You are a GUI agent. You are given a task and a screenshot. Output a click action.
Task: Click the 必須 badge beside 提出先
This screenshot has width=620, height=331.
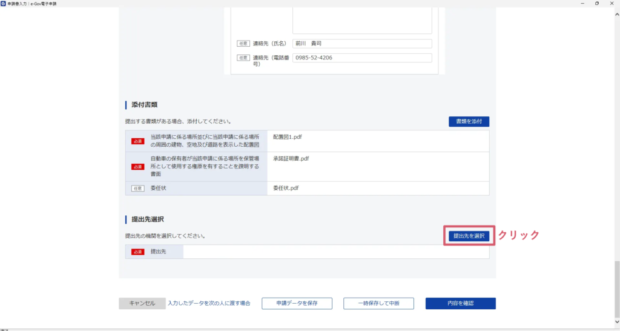click(137, 252)
